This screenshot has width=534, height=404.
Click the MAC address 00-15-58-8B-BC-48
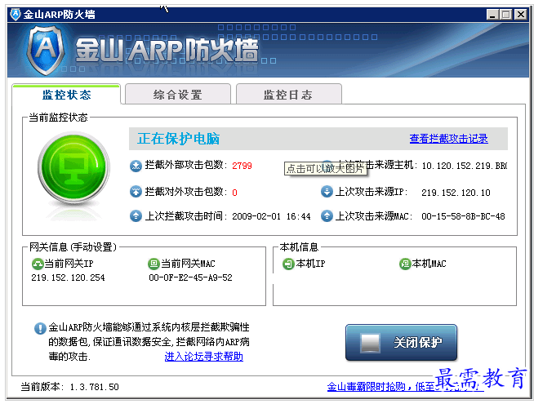(x=463, y=216)
